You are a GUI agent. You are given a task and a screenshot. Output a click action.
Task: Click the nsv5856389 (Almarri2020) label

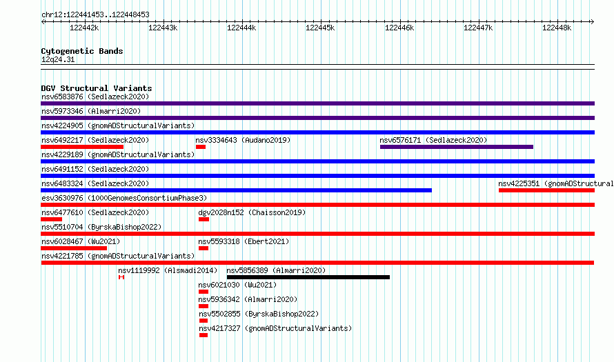pos(276,270)
